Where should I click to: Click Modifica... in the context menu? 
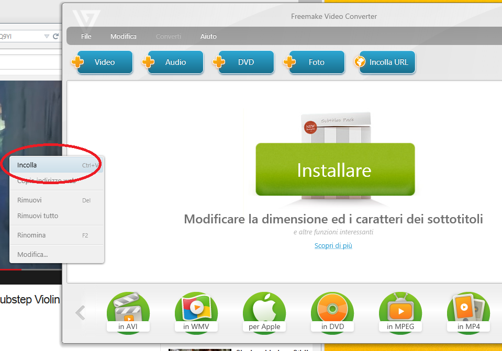pos(57,254)
